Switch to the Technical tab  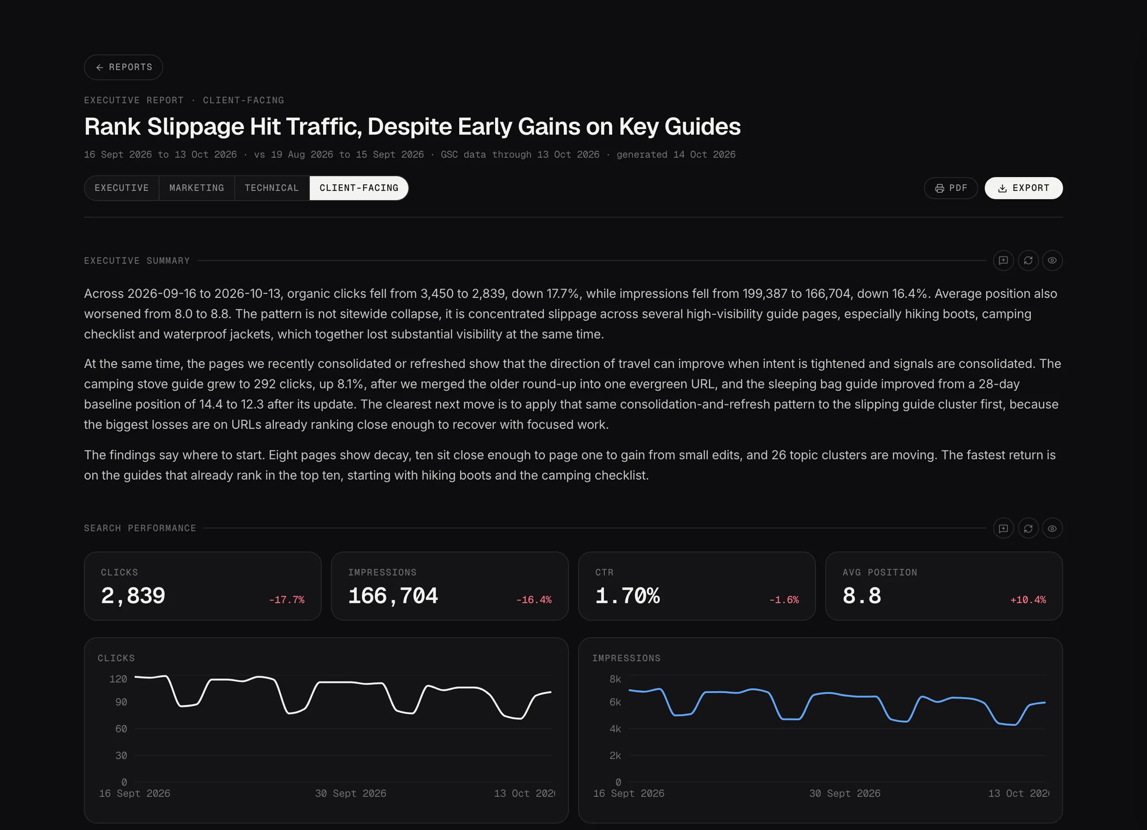[272, 188]
